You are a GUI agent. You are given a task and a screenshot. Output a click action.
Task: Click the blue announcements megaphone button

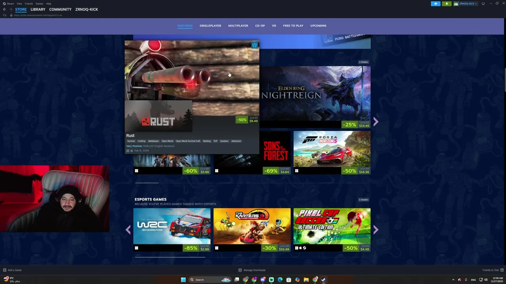pyautogui.click(x=436, y=4)
